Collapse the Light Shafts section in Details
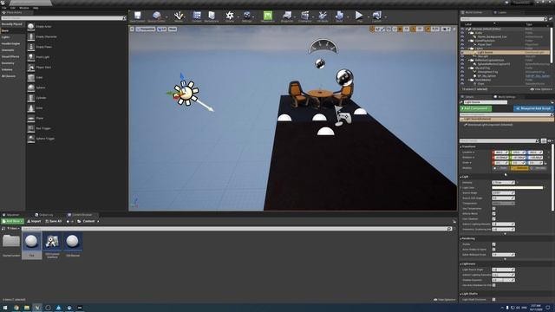This screenshot has width=555, height=312. click(x=460, y=294)
